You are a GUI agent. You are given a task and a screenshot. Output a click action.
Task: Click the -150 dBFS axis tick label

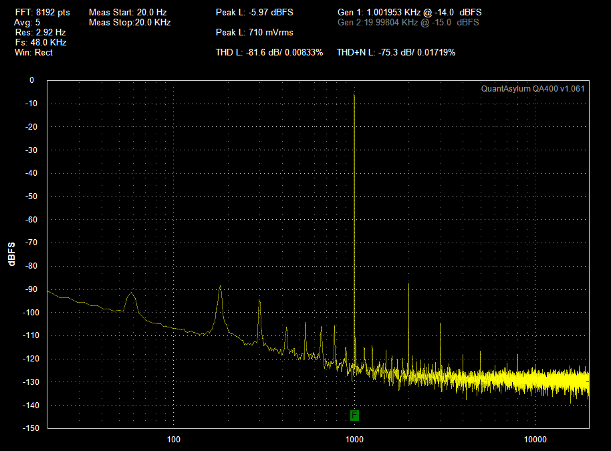(x=31, y=428)
